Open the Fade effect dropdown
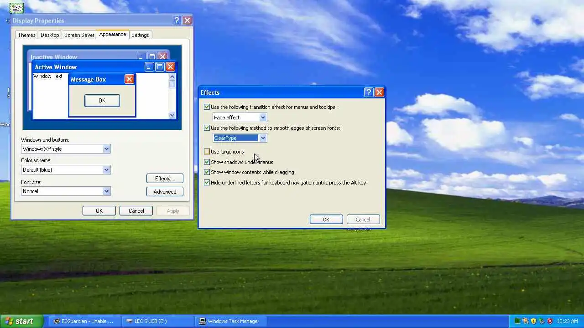 [x=263, y=118]
